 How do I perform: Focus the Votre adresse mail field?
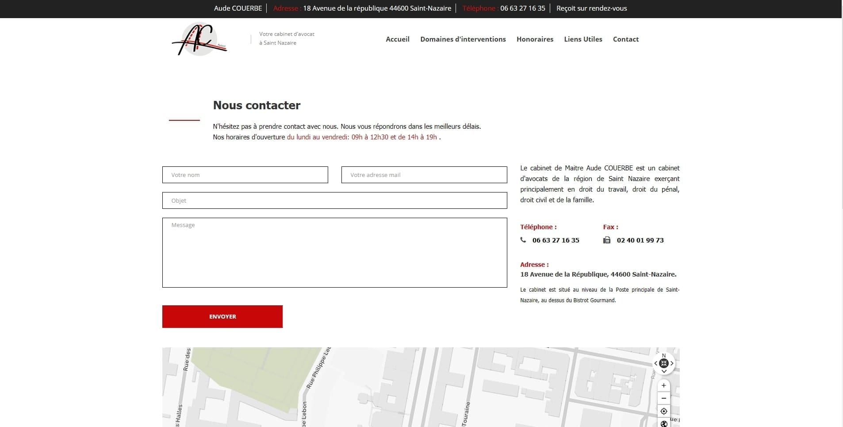pos(424,175)
